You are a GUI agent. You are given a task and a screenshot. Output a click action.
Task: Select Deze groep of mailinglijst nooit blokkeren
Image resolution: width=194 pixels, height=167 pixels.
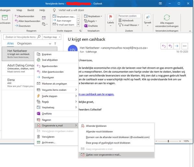pos(116,143)
